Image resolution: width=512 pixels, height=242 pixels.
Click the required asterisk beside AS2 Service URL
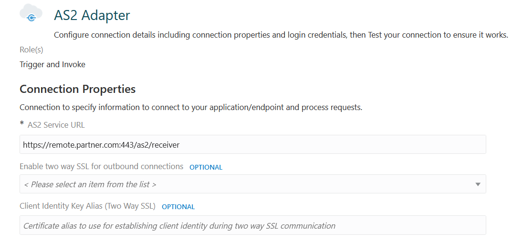click(x=21, y=124)
